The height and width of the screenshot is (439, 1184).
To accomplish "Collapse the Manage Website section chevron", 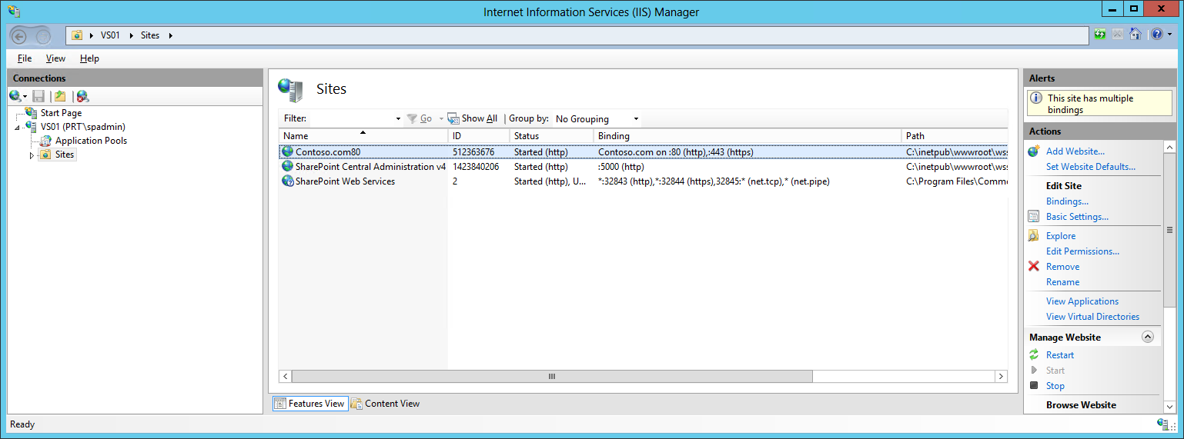I will tap(1148, 337).
